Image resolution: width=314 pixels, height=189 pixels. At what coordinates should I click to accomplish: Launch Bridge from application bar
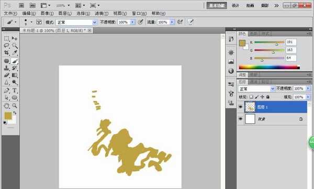(21, 5)
